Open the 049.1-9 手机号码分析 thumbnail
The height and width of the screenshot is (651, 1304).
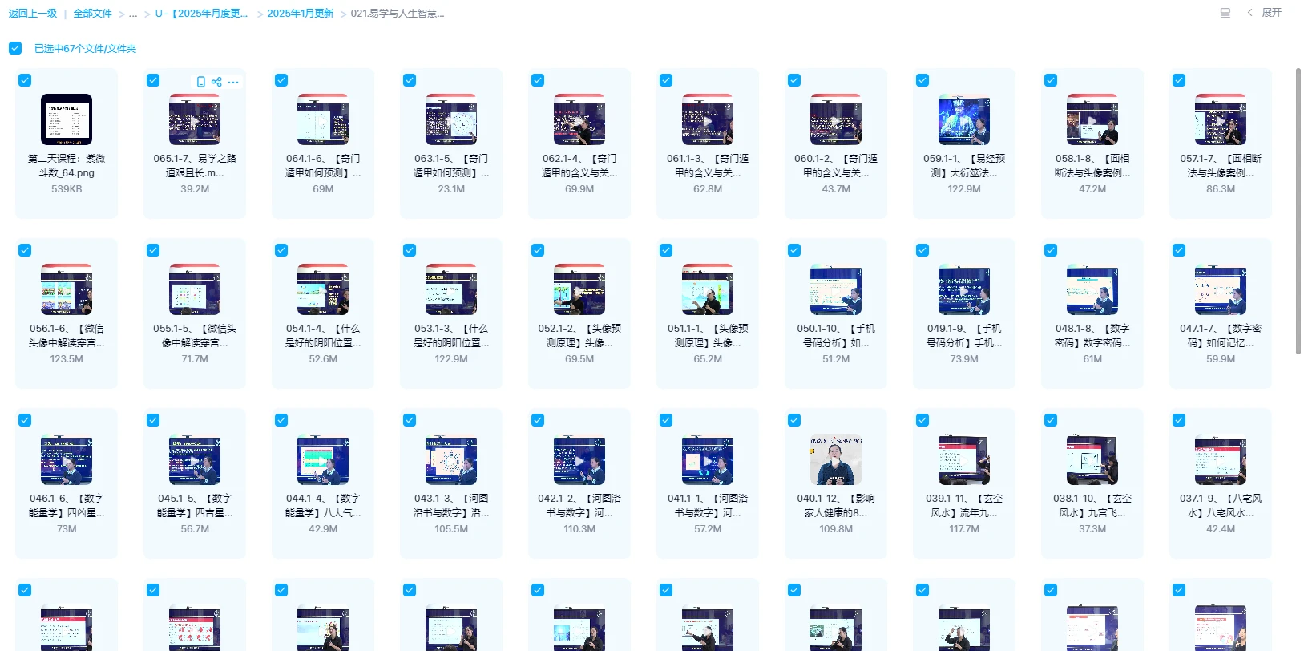pos(964,289)
